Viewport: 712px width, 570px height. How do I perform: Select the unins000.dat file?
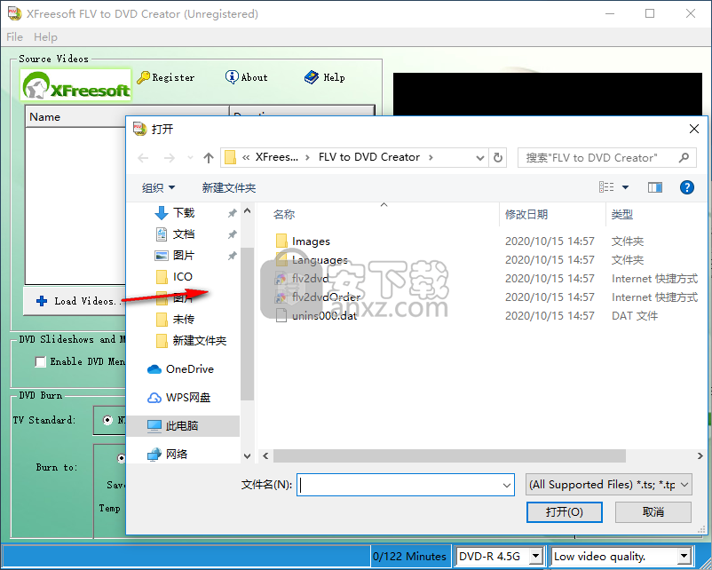(x=324, y=316)
